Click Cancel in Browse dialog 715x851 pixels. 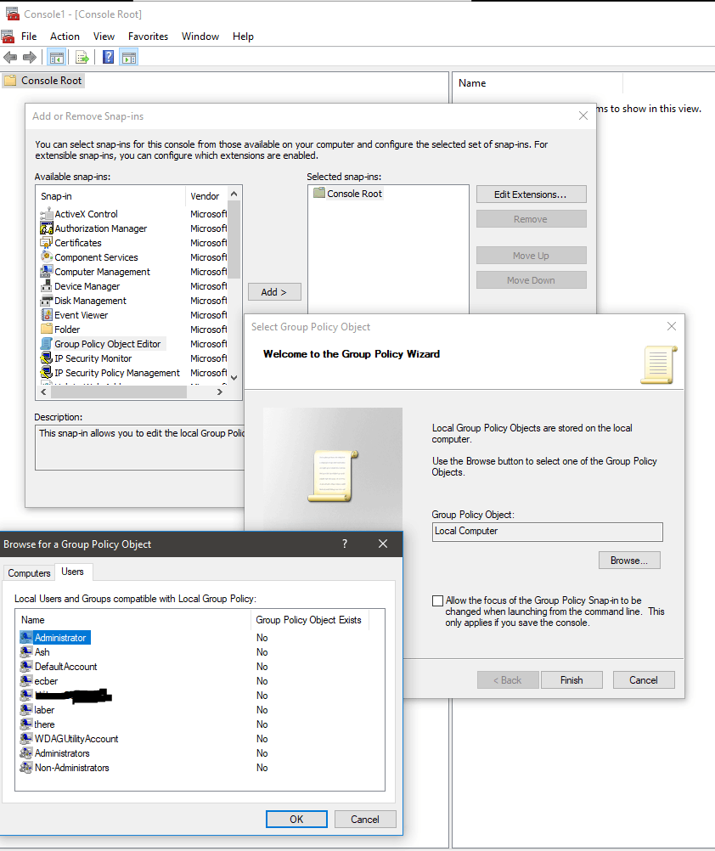[x=365, y=819]
